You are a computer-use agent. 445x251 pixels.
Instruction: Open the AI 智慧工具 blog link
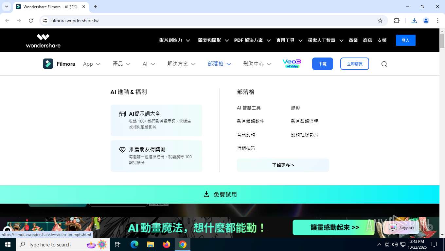tap(249, 108)
